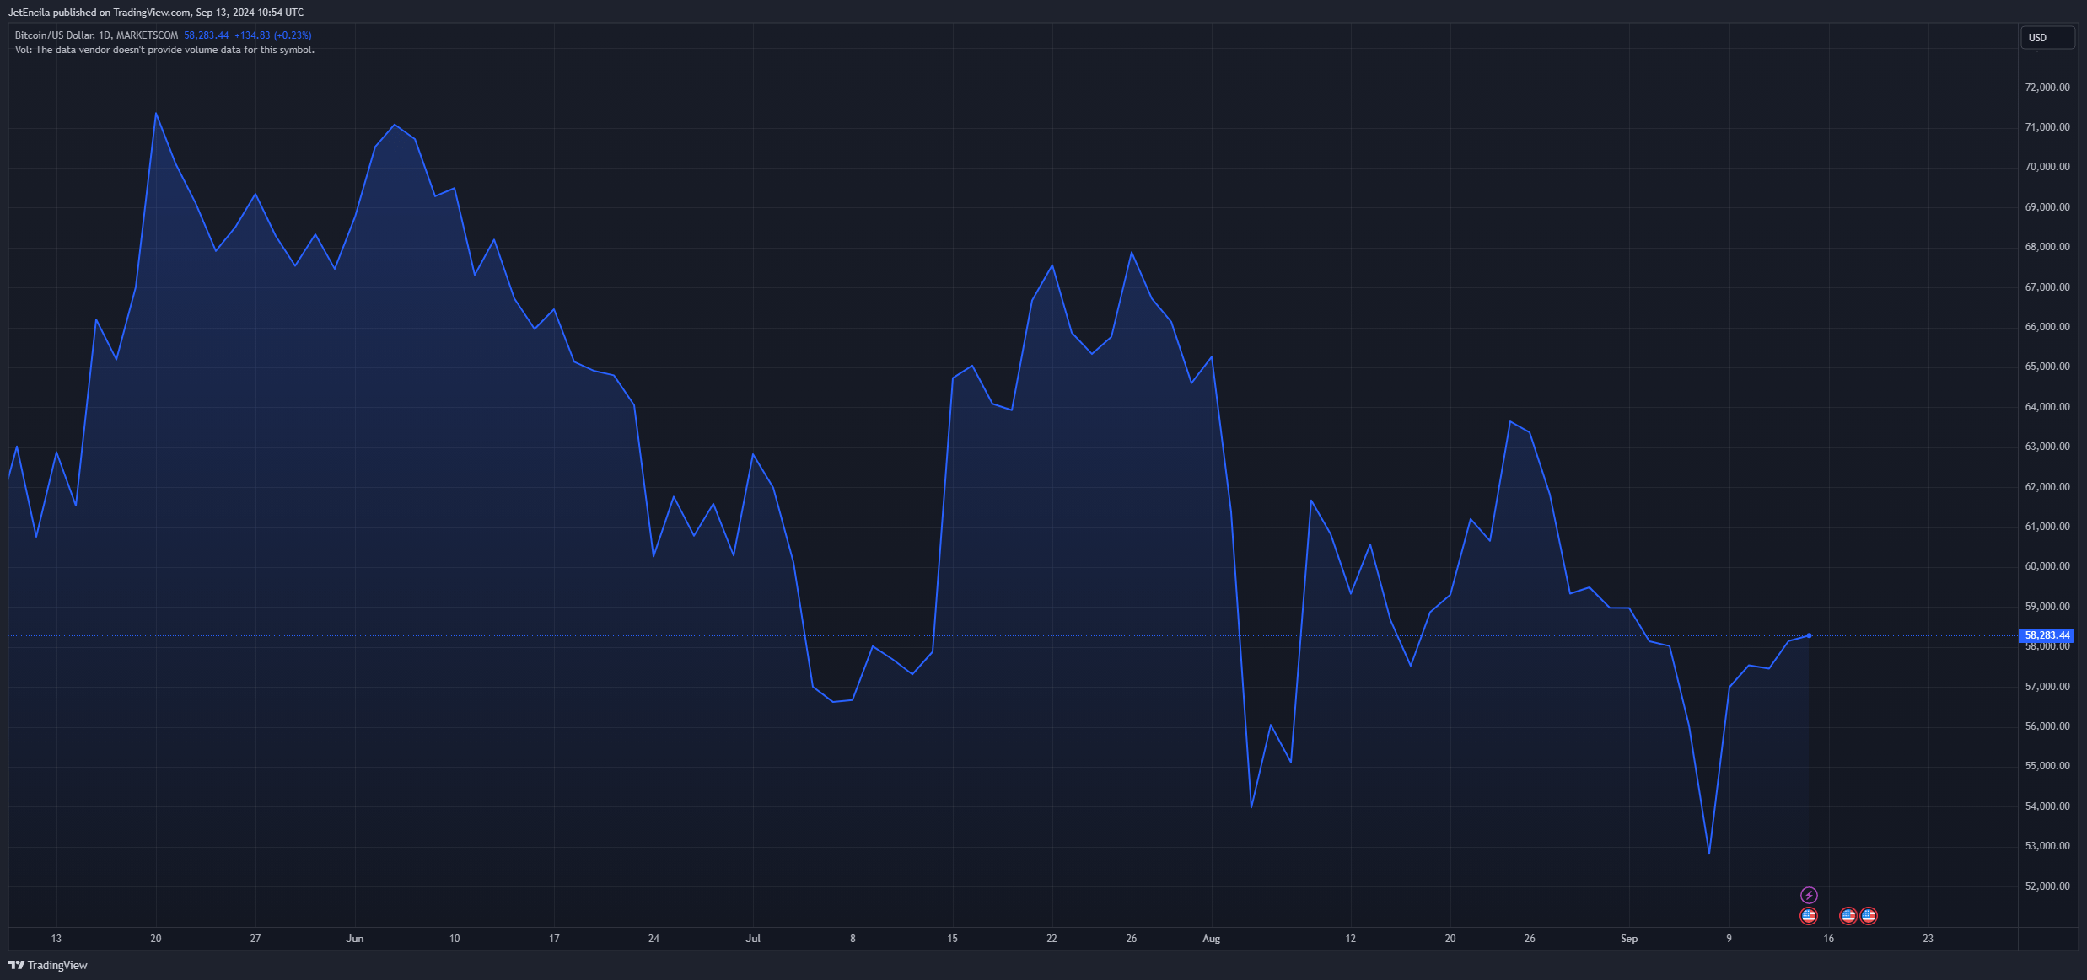The image size is (2087, 980).
Task: Click the 60,000.00 price axis label
Action: pos(2047,566)
